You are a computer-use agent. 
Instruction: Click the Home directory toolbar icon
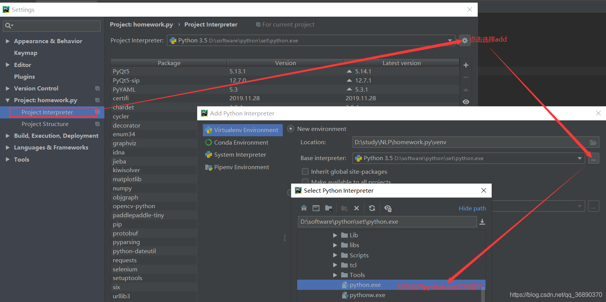(304, 208)
